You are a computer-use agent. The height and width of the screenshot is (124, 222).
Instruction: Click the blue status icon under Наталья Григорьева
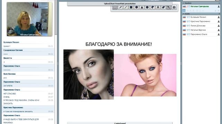(x=184, y=10)
